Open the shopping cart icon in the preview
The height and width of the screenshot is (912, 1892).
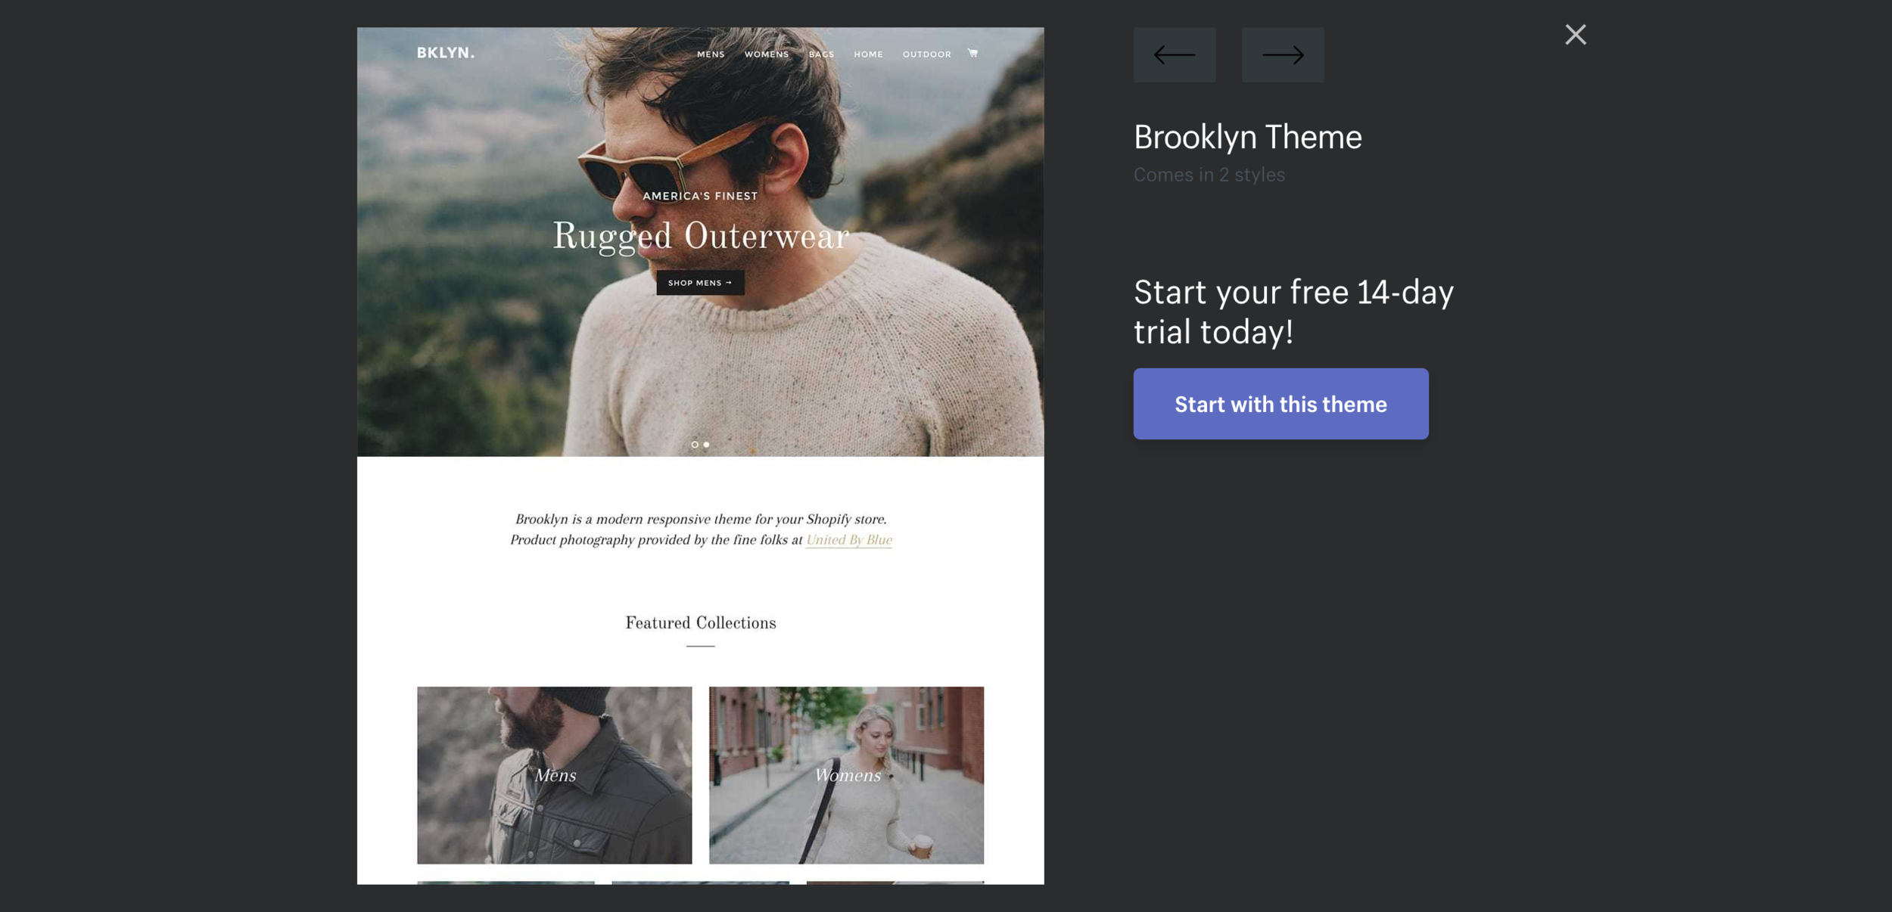(x=972, y=53)
